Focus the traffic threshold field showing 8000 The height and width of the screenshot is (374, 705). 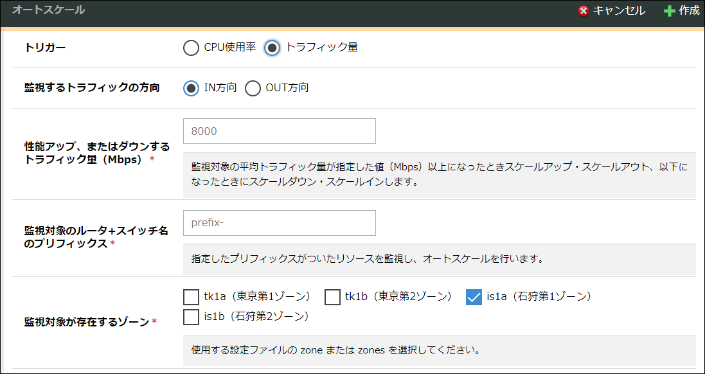279,131
